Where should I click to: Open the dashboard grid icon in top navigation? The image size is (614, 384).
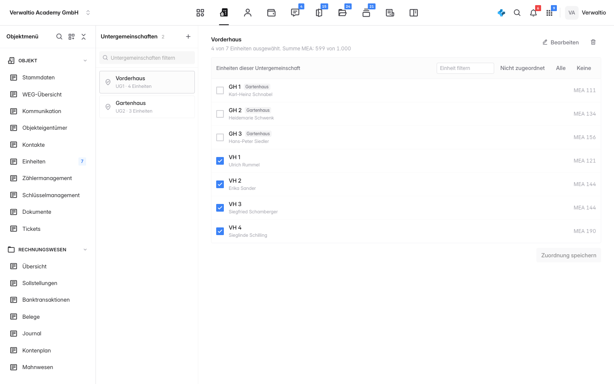click(200, 13)
